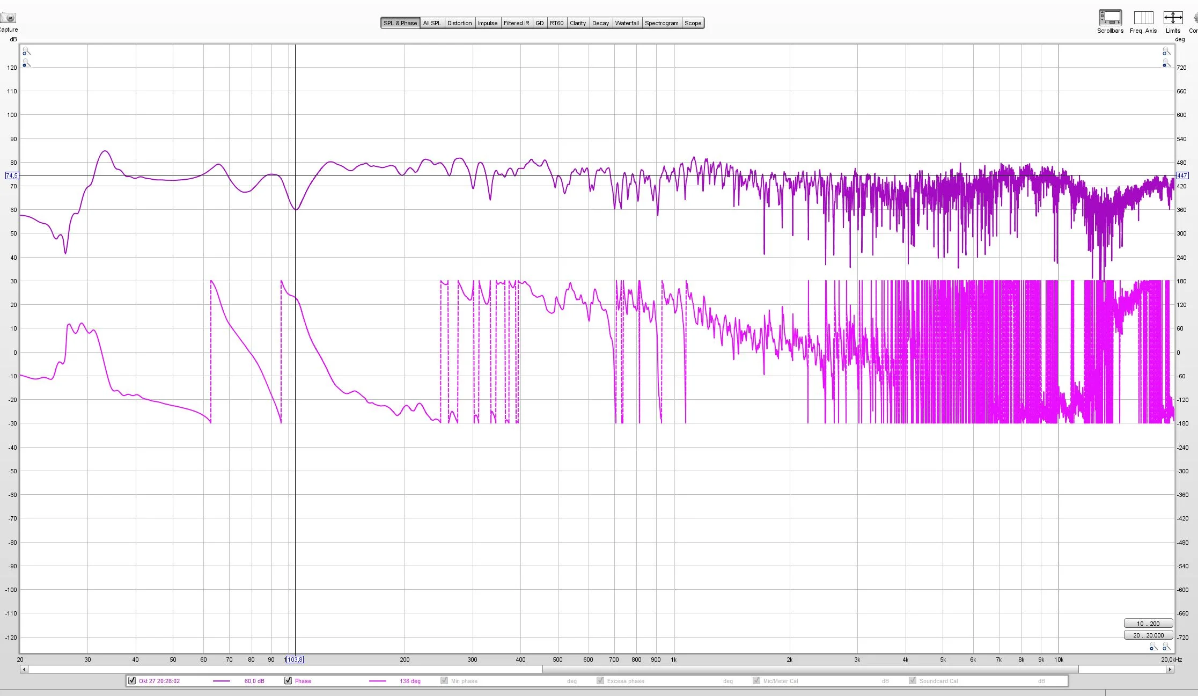Select the SPL & Phase tab
Viewport: 1198px width, 696px height.
point(400,23)
